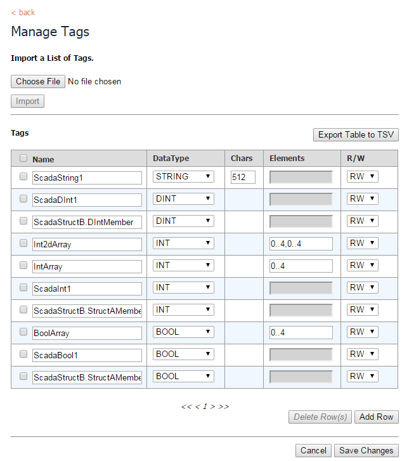
Task: Select page 1 in pagination
Action: click(205, 406)
